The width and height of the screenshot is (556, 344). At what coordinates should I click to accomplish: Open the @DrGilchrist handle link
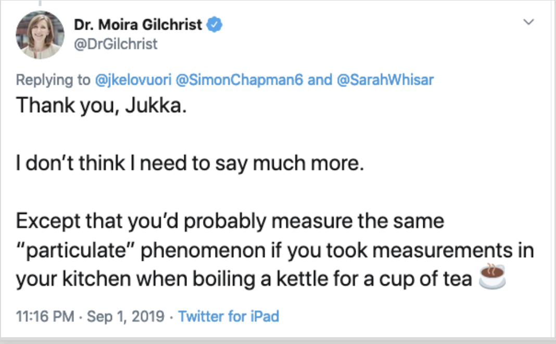116,45
